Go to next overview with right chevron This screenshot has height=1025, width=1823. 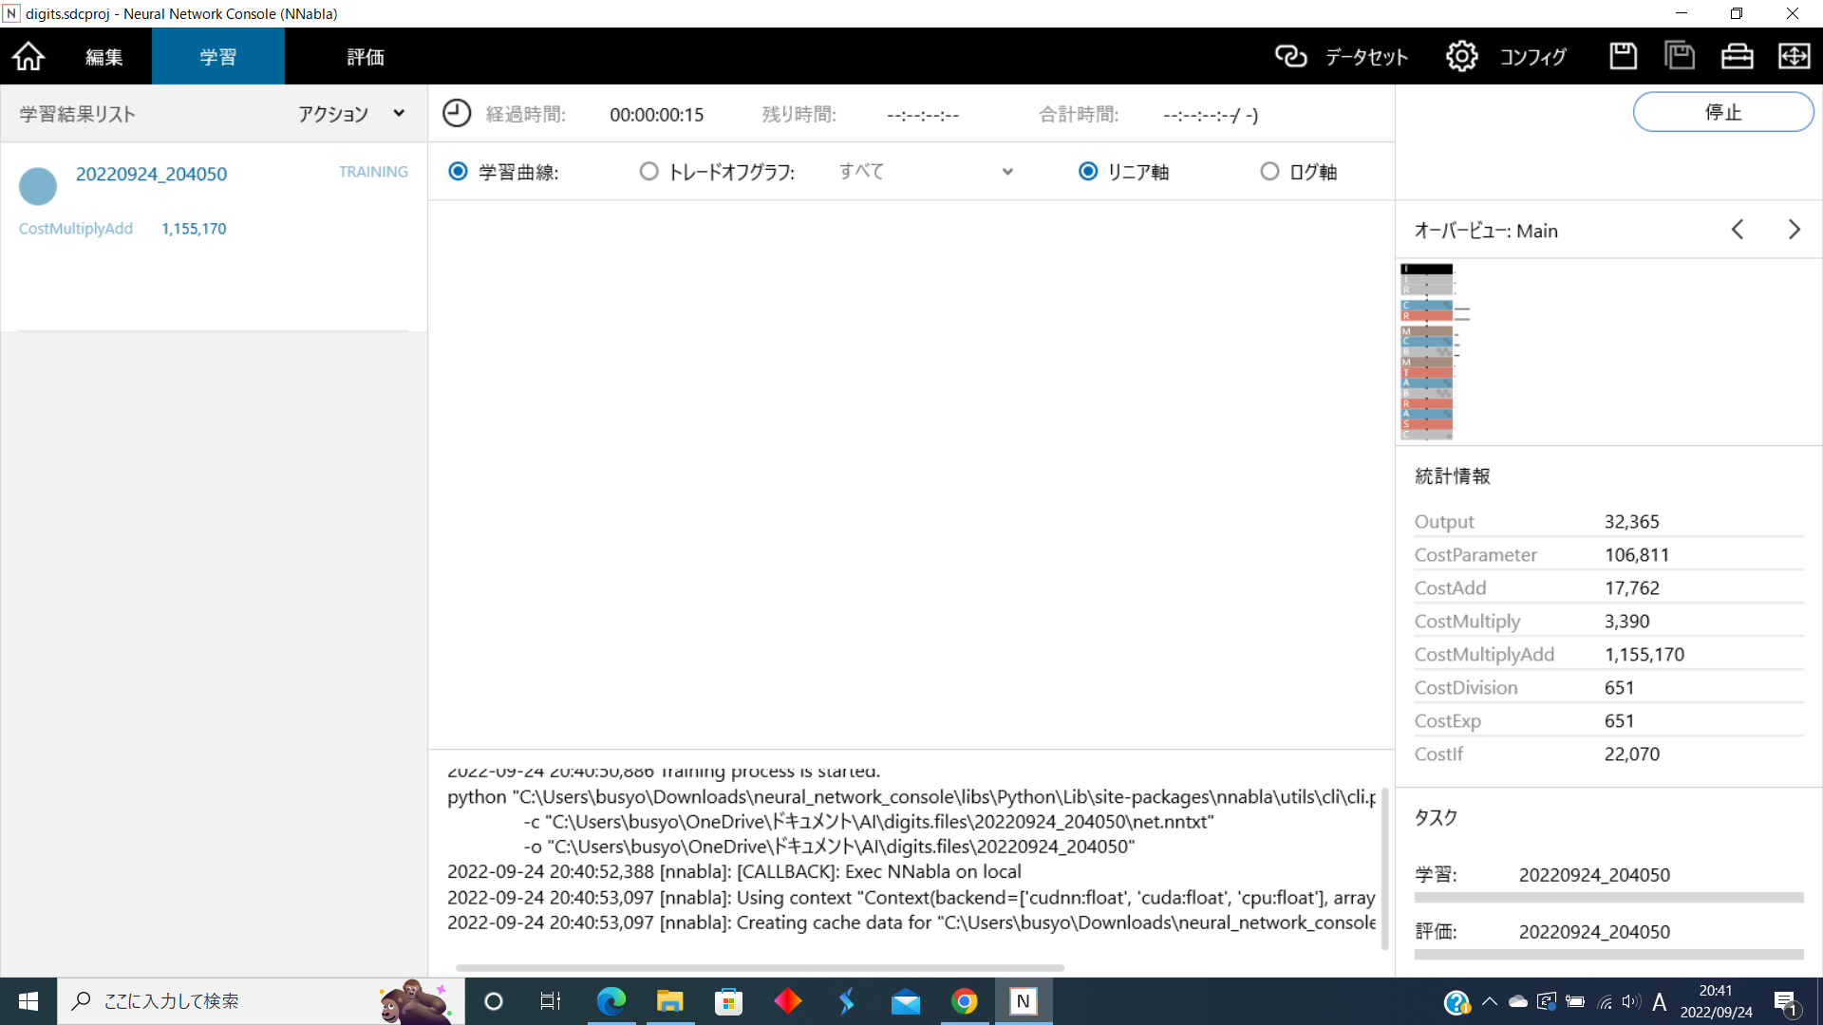tap(1794, 230)
